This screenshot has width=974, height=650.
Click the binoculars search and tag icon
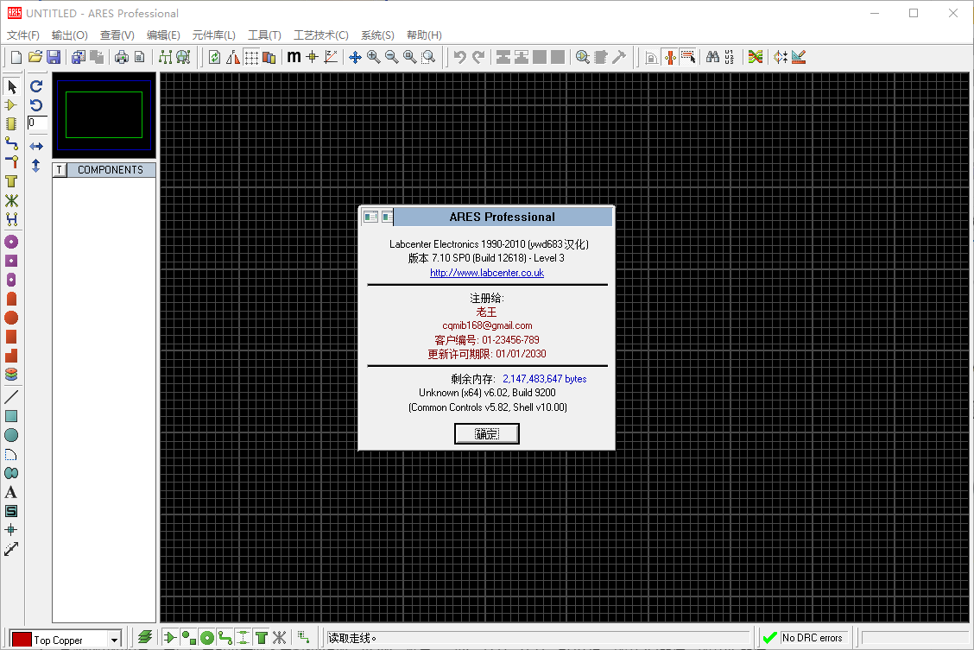click(x=712, y=57)
